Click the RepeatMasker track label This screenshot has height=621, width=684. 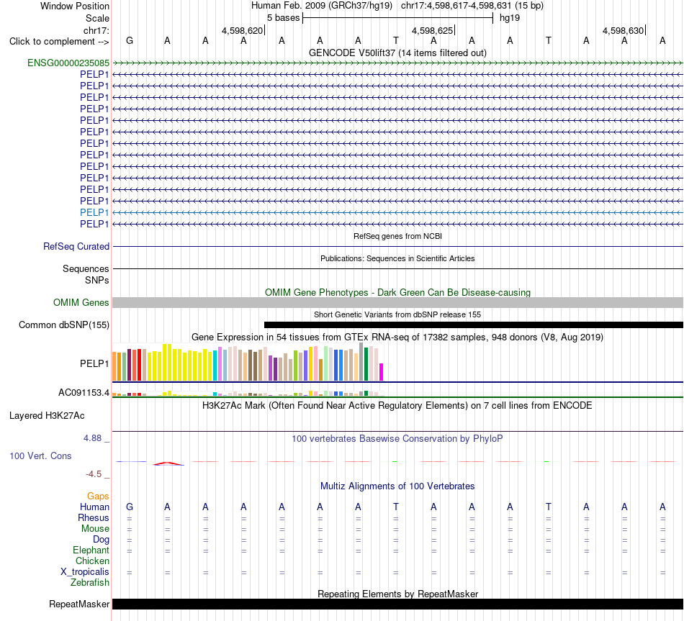(x=79, y=604)
